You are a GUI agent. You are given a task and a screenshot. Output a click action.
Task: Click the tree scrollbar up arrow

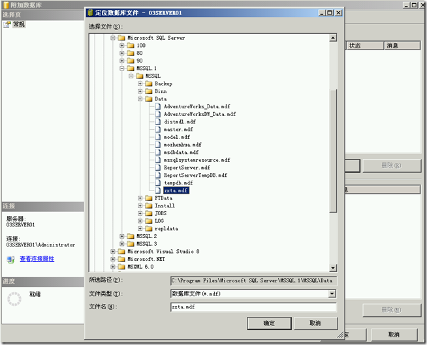333,38
